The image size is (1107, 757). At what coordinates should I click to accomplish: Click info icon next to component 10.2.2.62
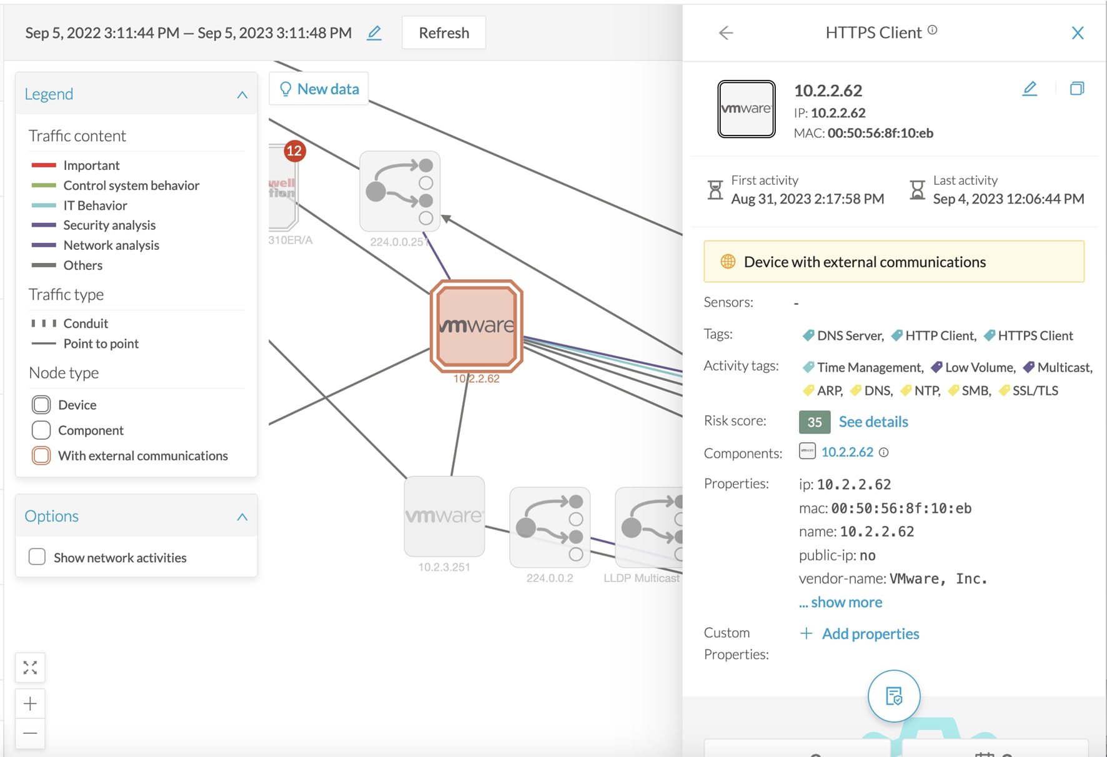(883, 452)
